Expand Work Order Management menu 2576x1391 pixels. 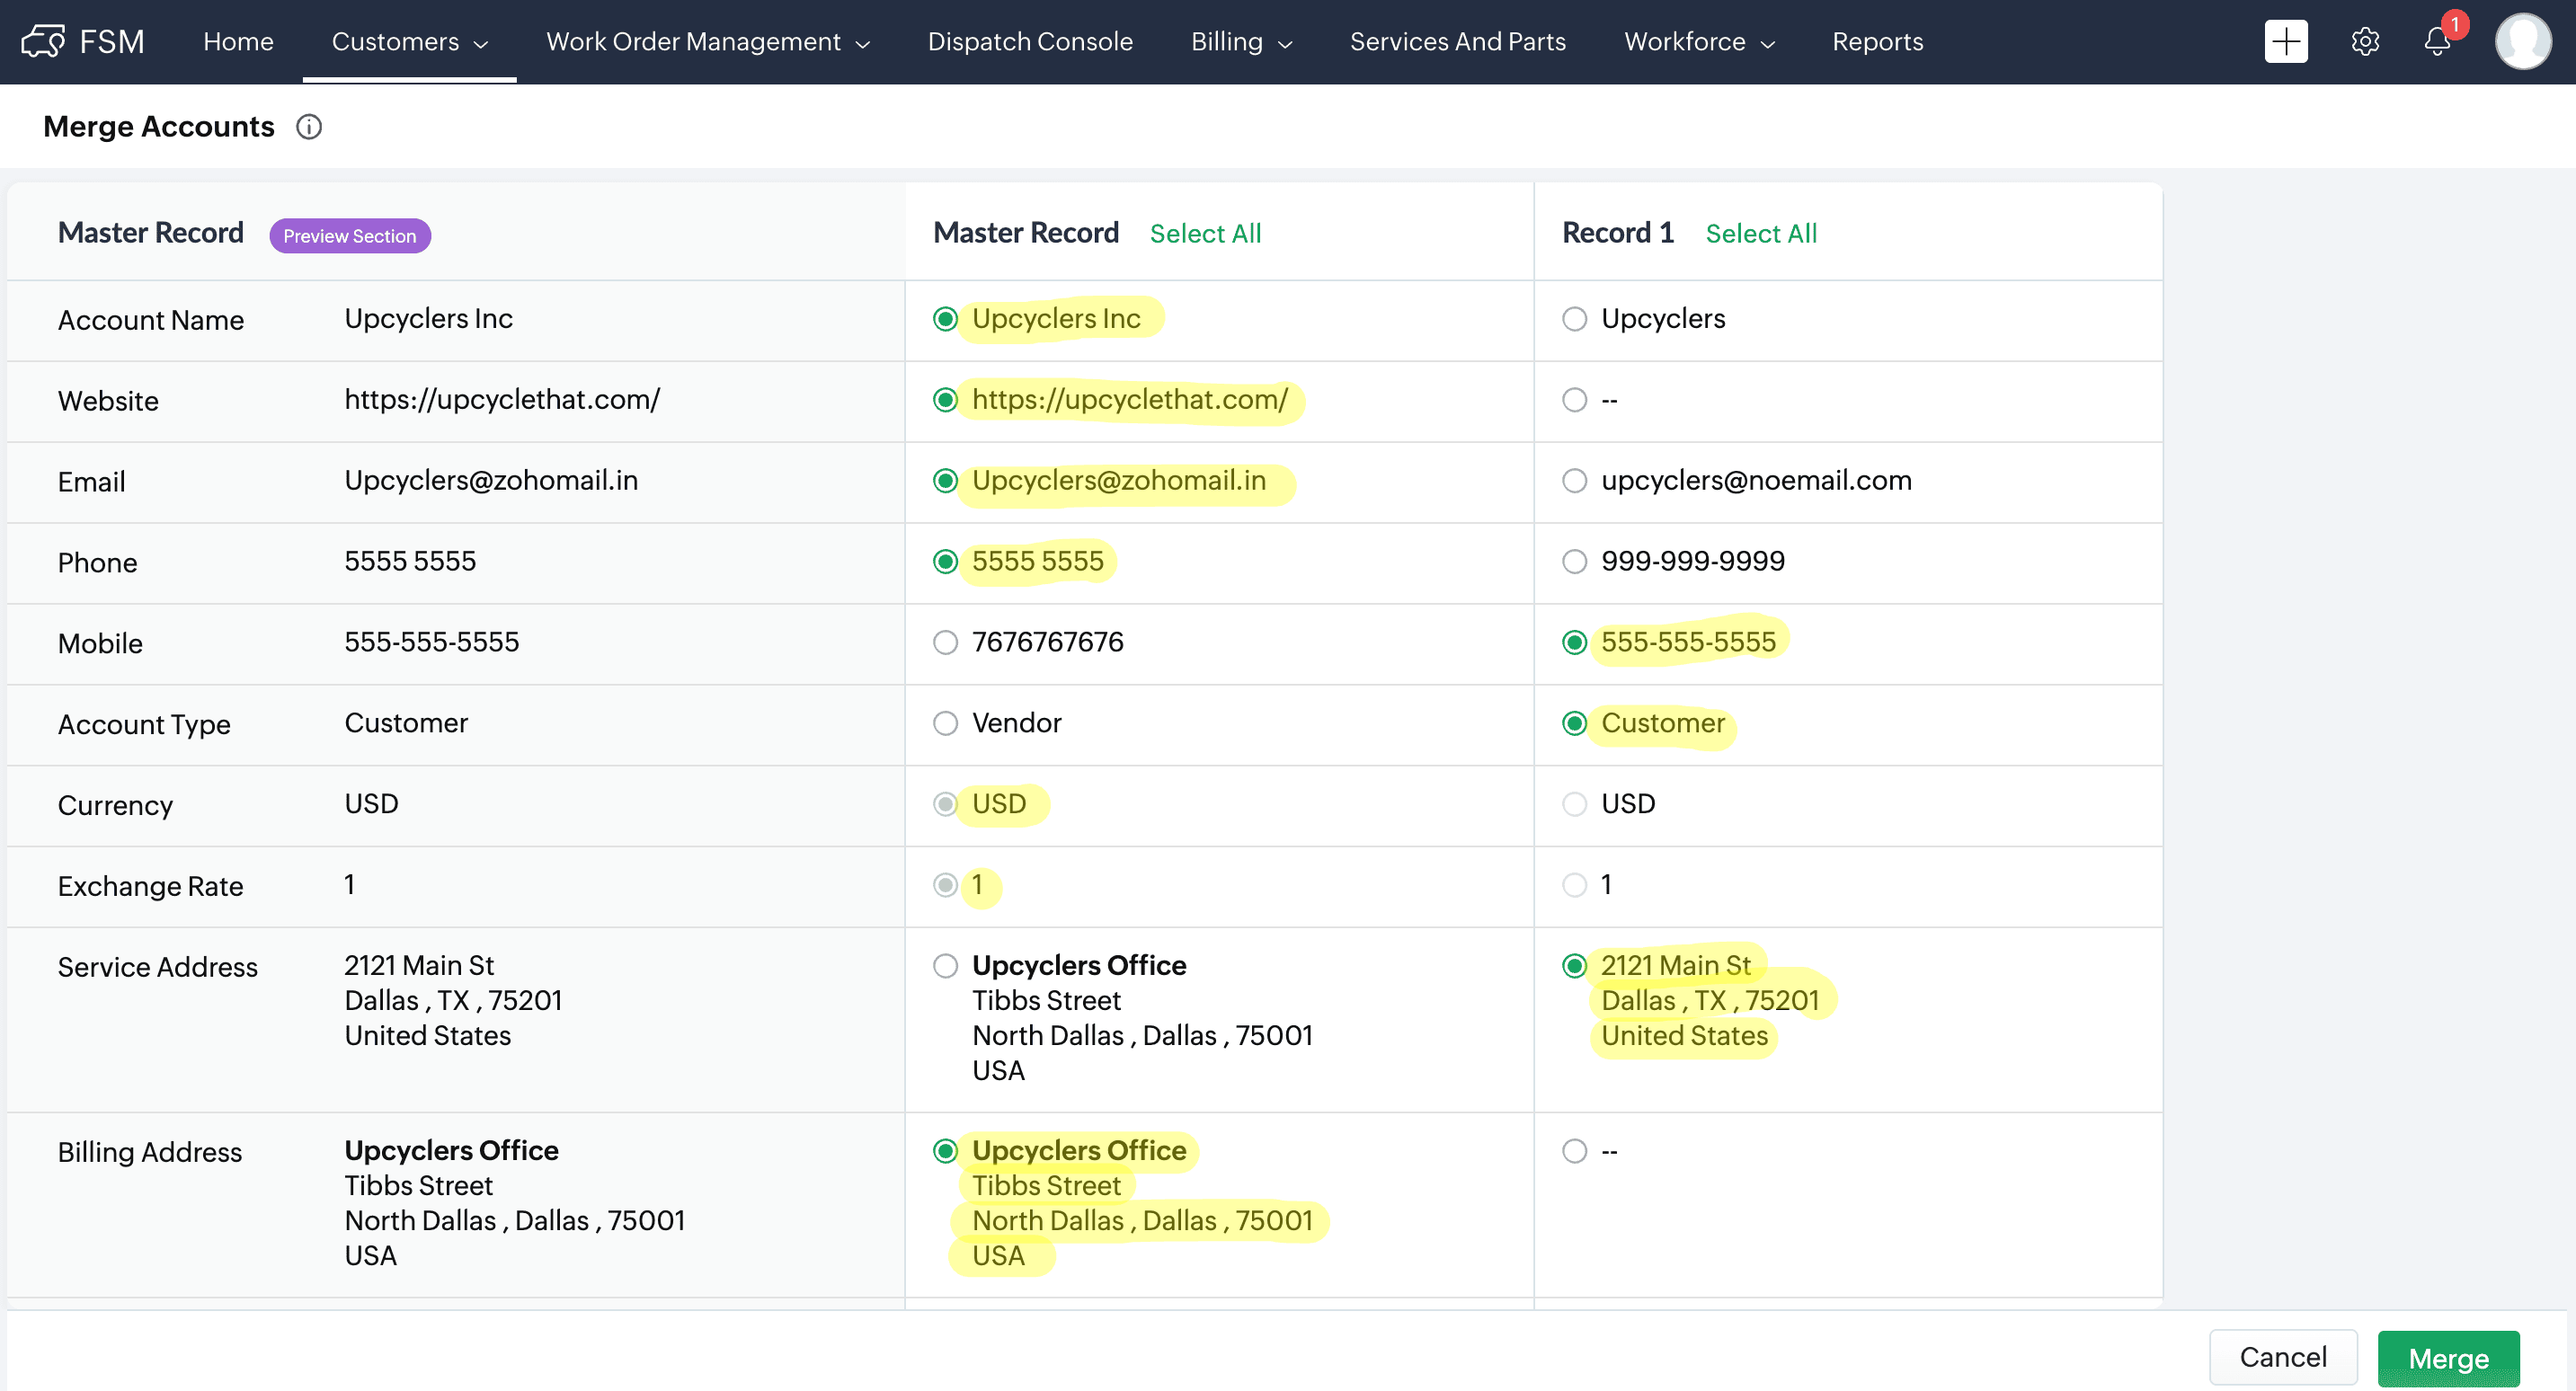tap(707, 41)
